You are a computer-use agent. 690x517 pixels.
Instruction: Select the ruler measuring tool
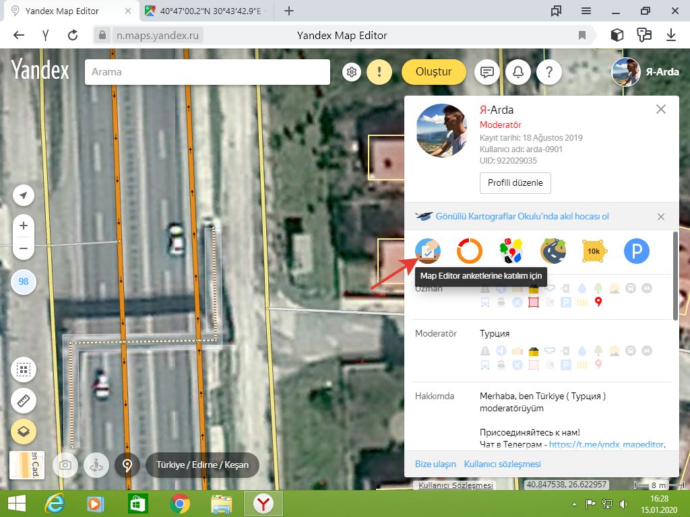pos(24,401)
